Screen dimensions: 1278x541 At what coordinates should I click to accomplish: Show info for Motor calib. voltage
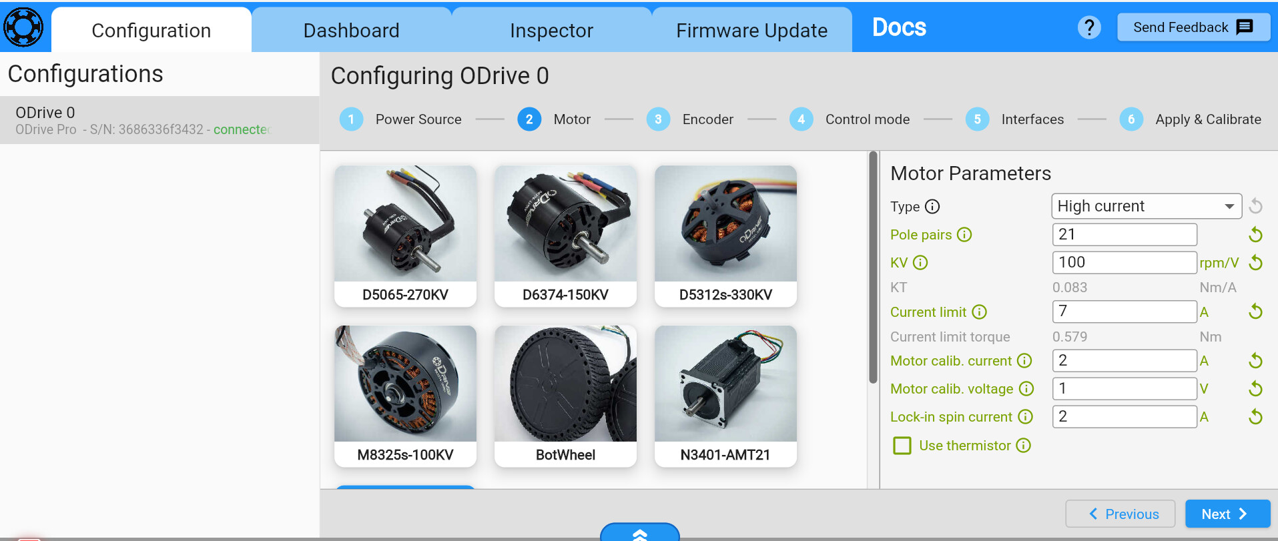[x=1026, y=389]
